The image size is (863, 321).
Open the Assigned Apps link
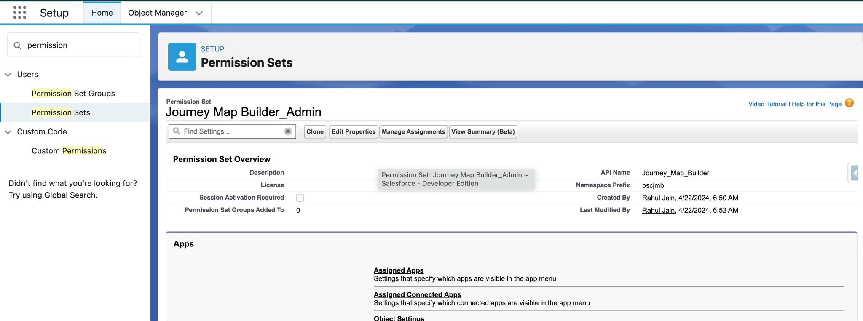[x=399, y=270]
